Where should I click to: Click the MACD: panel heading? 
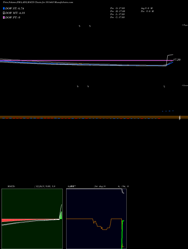point(11,186)
